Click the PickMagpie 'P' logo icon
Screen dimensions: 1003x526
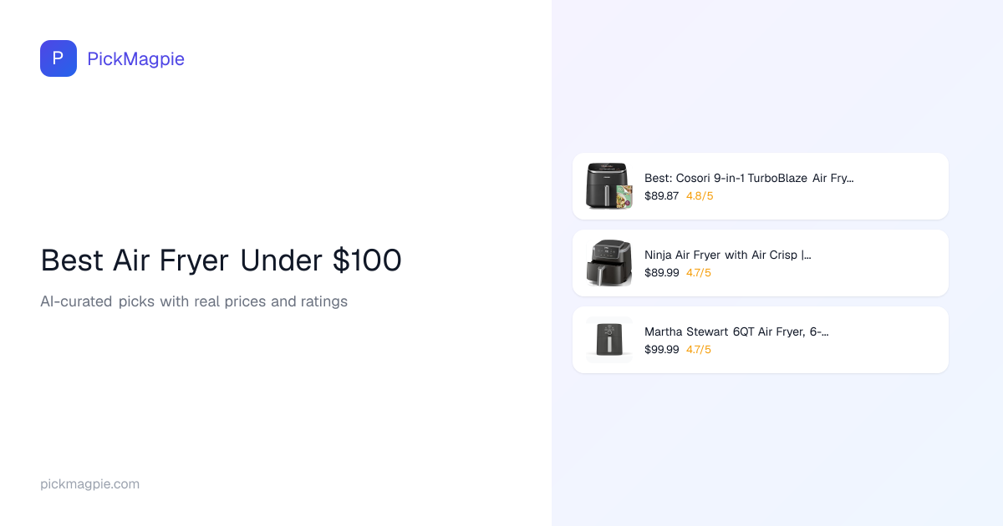click(x=59, y=58)
